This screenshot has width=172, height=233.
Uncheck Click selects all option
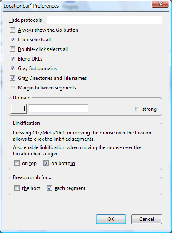[12, 40]
